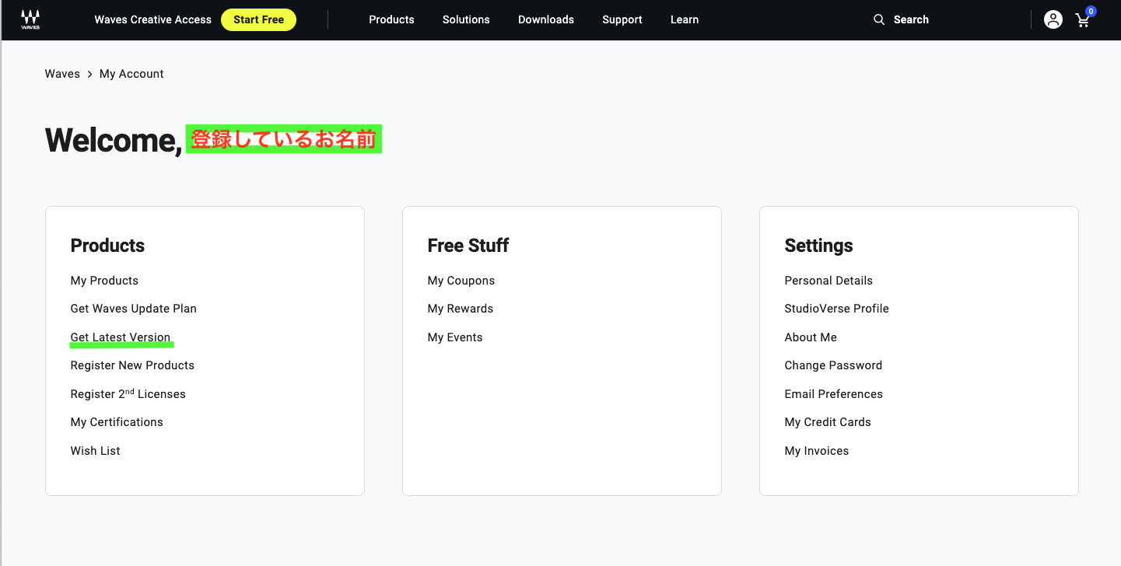Open StudioVerse Profile link
Screen dimensions: 1121x566
pos(837,309)
